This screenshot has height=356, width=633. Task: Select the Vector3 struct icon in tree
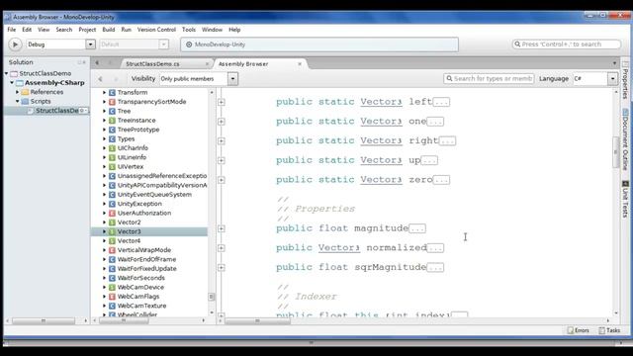pos(112,231)
